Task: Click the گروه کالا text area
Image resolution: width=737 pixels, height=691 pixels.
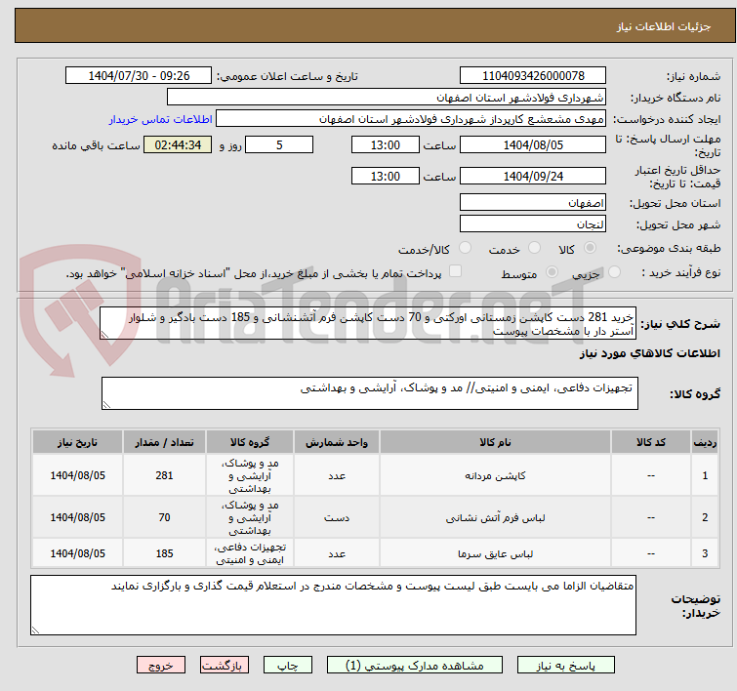Action: click(369, 394)
